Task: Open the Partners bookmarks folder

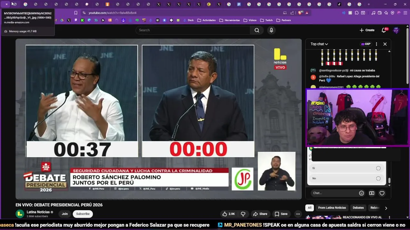Action: 283,20
